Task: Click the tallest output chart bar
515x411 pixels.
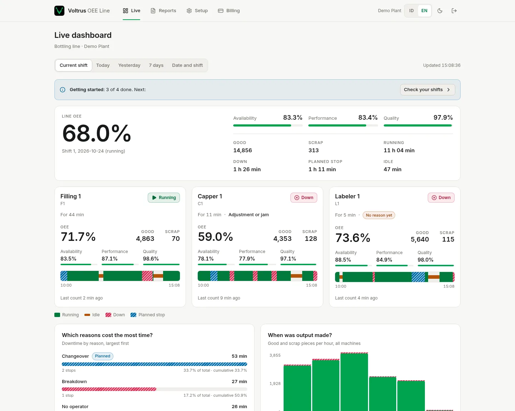Action: (x=354, y=382)
